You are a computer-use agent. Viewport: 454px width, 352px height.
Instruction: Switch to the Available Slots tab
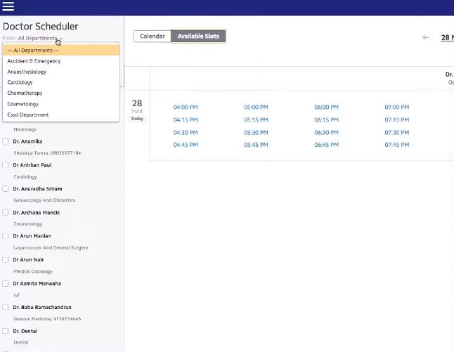tap(198, 37)
